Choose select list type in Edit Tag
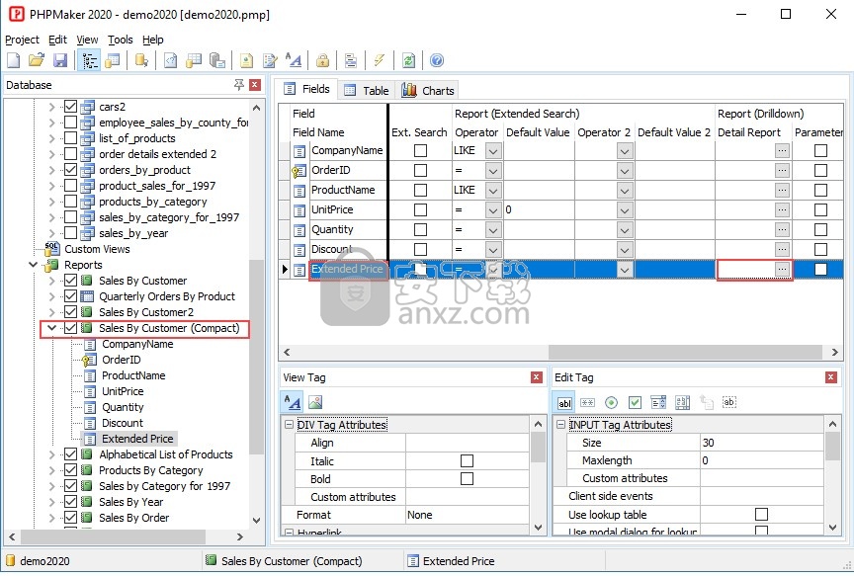 (x=658, y=403)
